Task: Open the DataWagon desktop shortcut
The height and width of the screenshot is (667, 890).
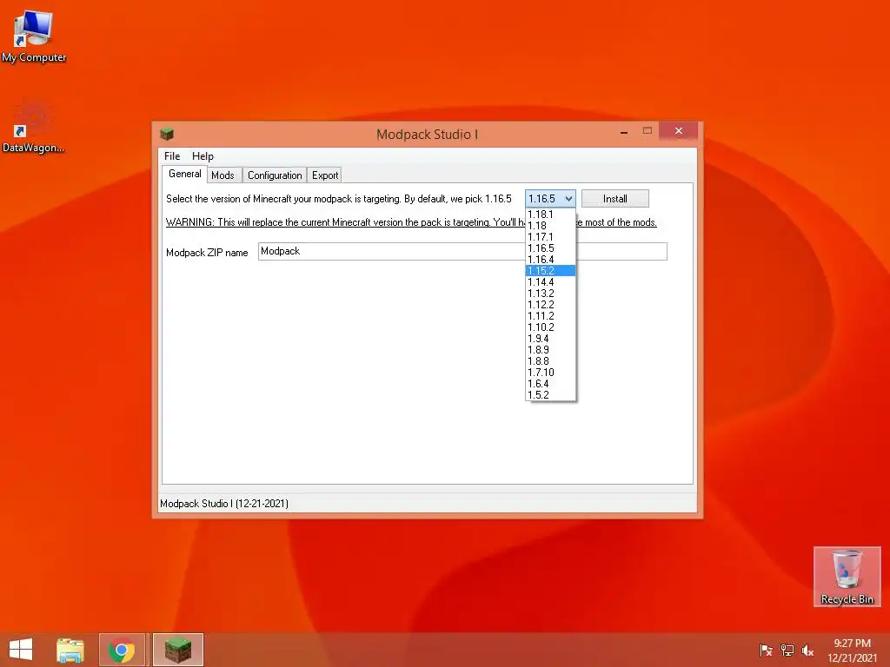Action: pyautogui.click(x=33, y=127)
